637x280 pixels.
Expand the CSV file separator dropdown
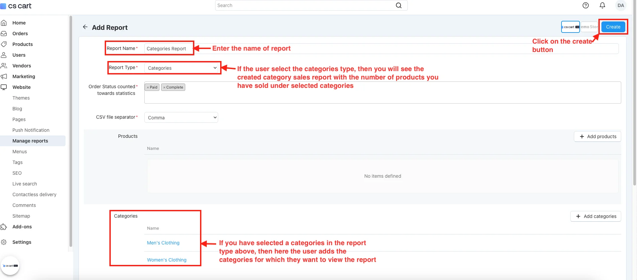[181, 118]
